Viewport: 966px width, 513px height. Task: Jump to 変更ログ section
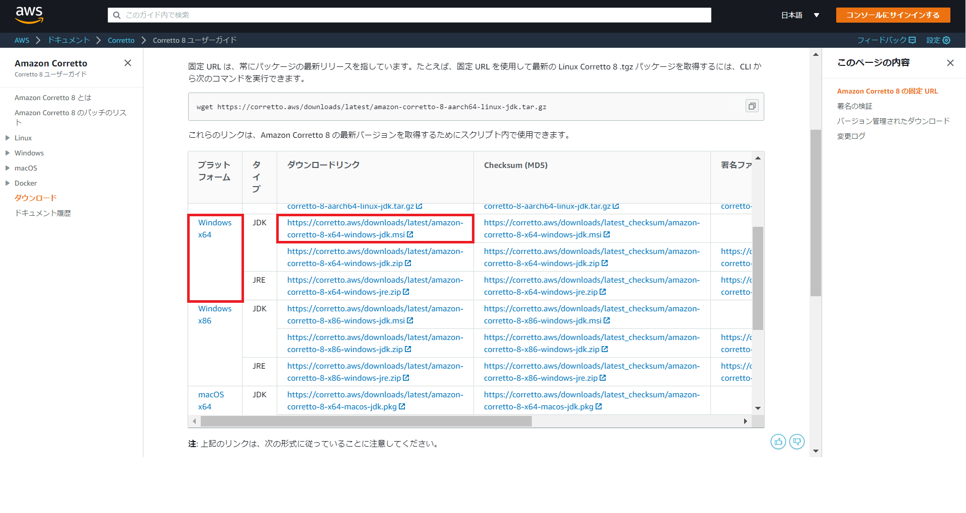(x=851, y=136)
